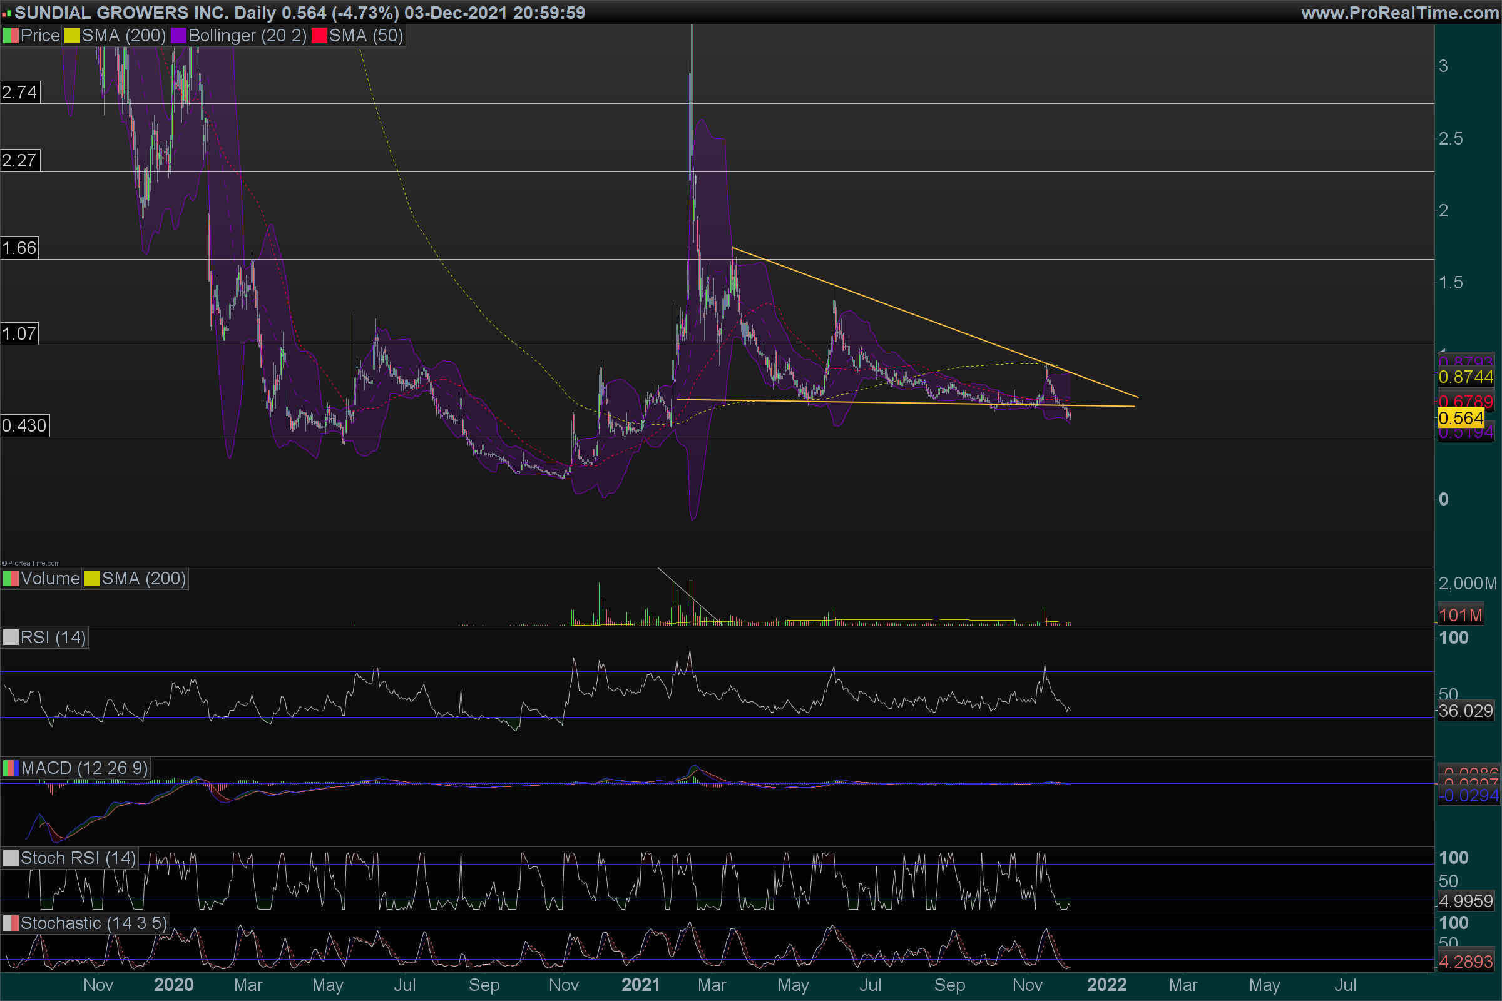Click the 0.8744 SMA value tag

pos(1466,377)
